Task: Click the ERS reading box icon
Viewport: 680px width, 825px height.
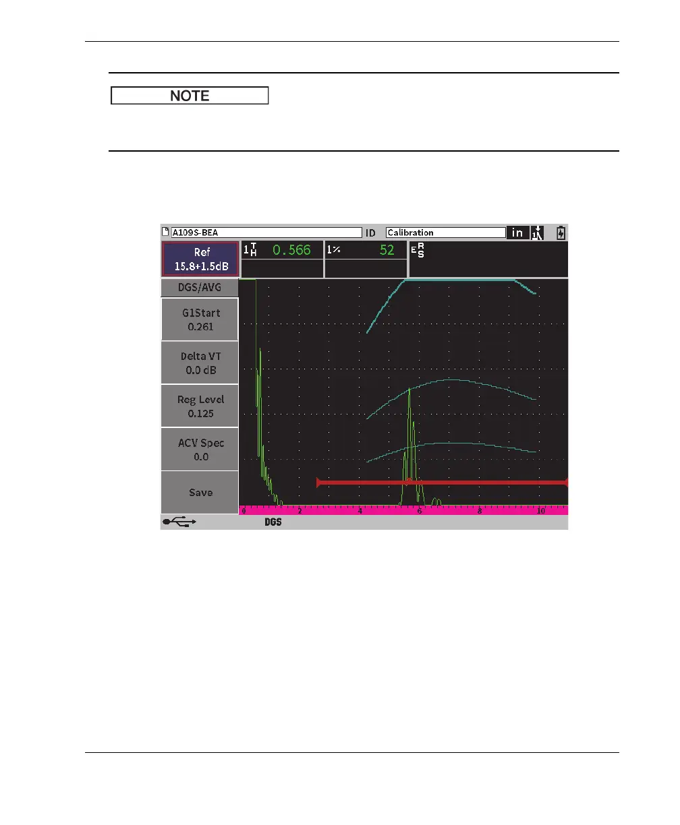Action: coord(418,251)
